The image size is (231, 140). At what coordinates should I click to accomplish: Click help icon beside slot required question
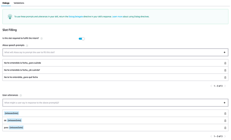42,39
